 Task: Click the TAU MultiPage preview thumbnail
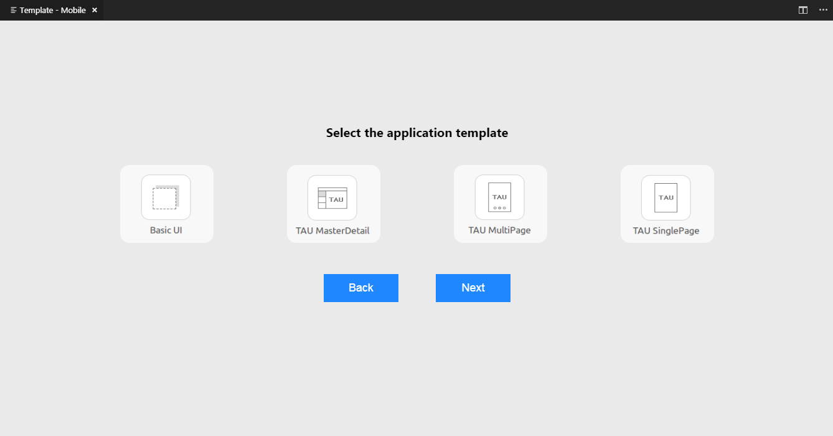pyautogui.click(x=500, y=196)
